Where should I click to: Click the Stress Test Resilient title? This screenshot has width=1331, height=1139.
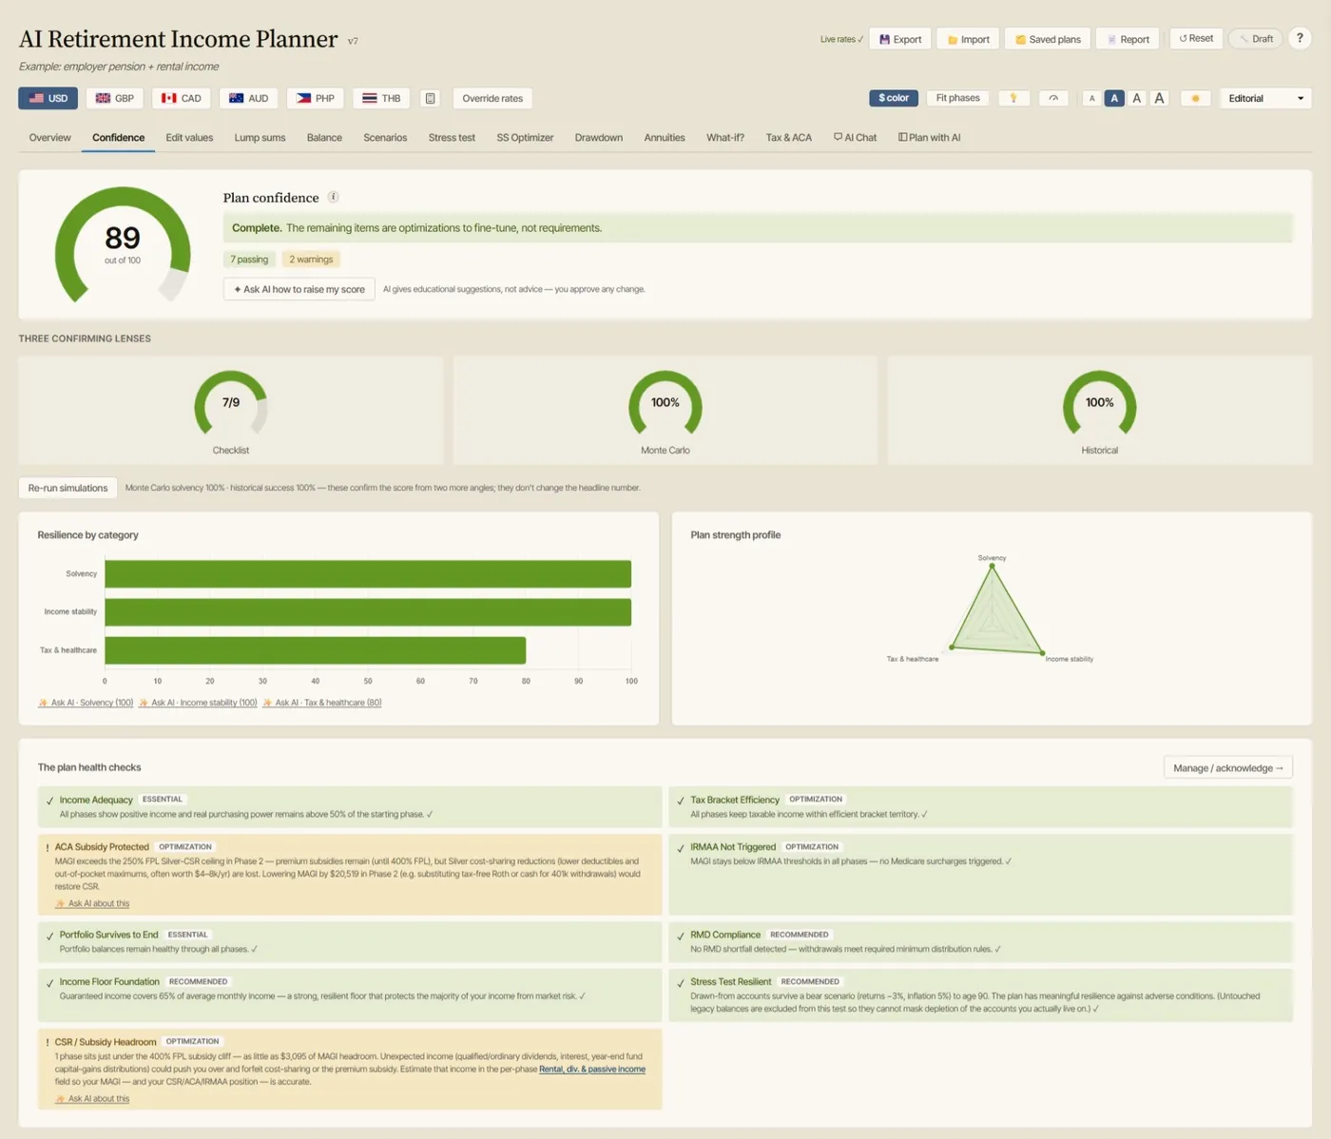[731, 982]
